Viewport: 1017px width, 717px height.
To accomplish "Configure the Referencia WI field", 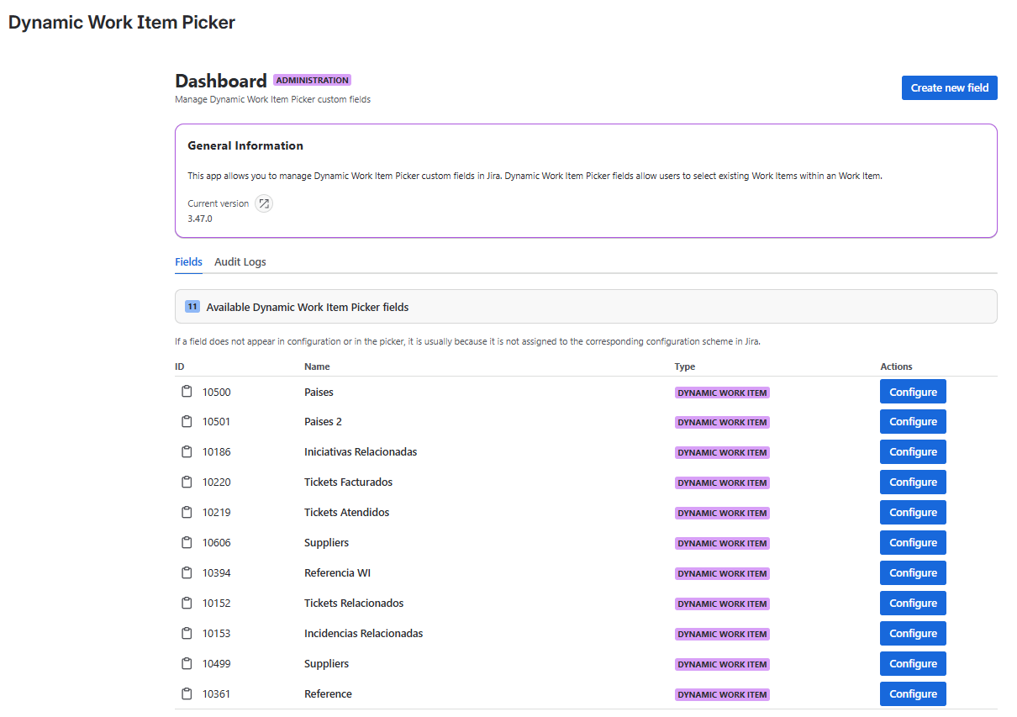I will pyautogui.click(x=913, y=573).
